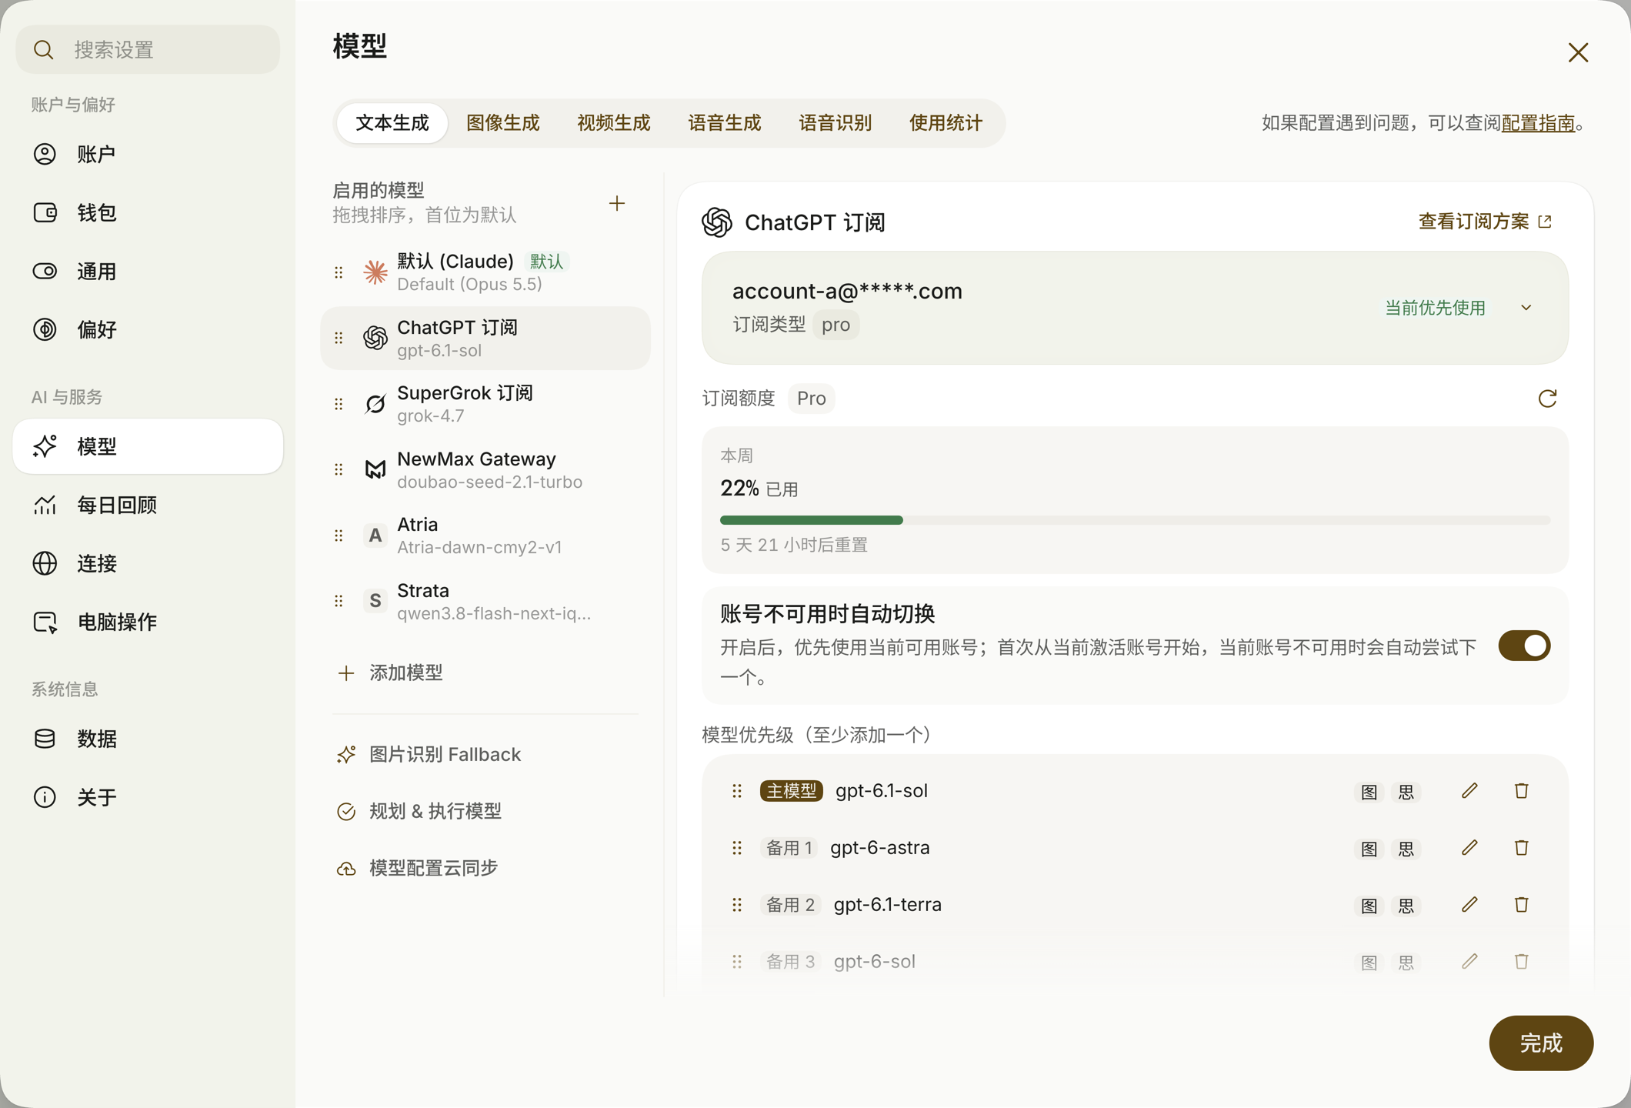Select the NewMax Gateway model
The image size is (1631, 1108).
[485, 470]
